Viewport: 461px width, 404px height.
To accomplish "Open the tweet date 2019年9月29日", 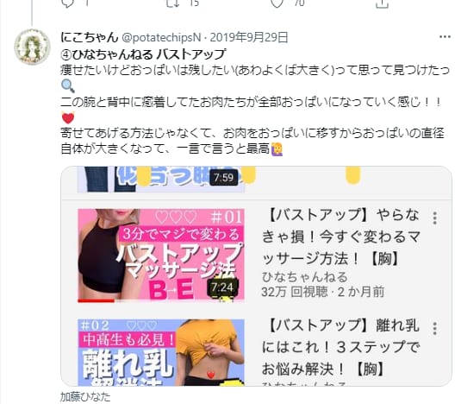I will tap(249, 37).
